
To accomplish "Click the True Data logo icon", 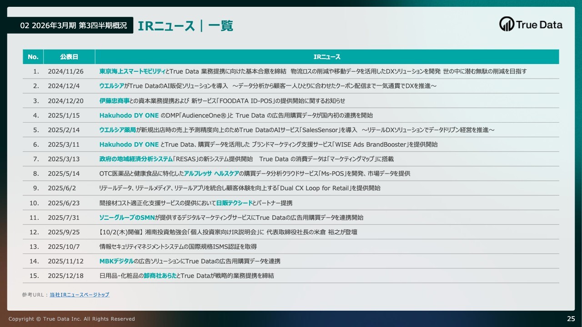I will point(507,24).
